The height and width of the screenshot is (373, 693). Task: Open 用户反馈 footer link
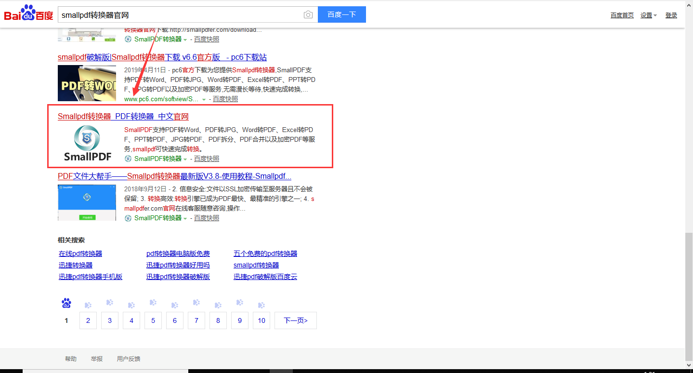[x=129, y=359]
